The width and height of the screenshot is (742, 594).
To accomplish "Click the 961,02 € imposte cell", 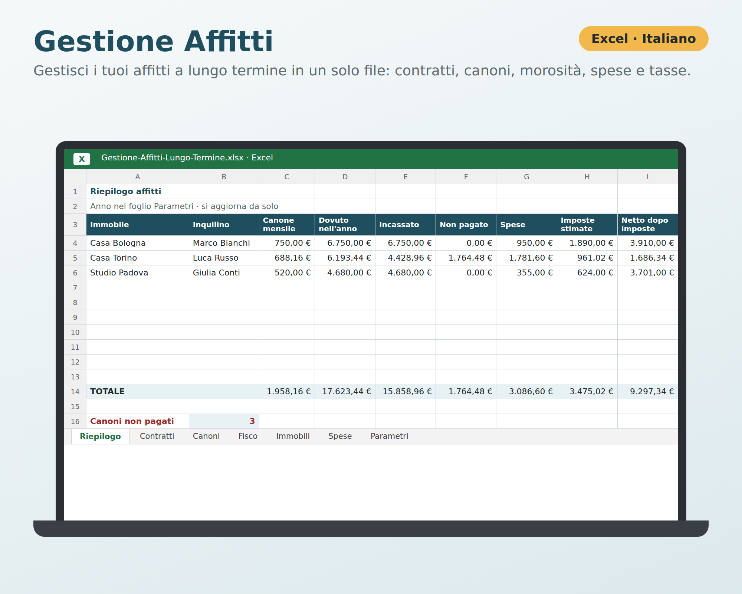I will click(587, 258).
